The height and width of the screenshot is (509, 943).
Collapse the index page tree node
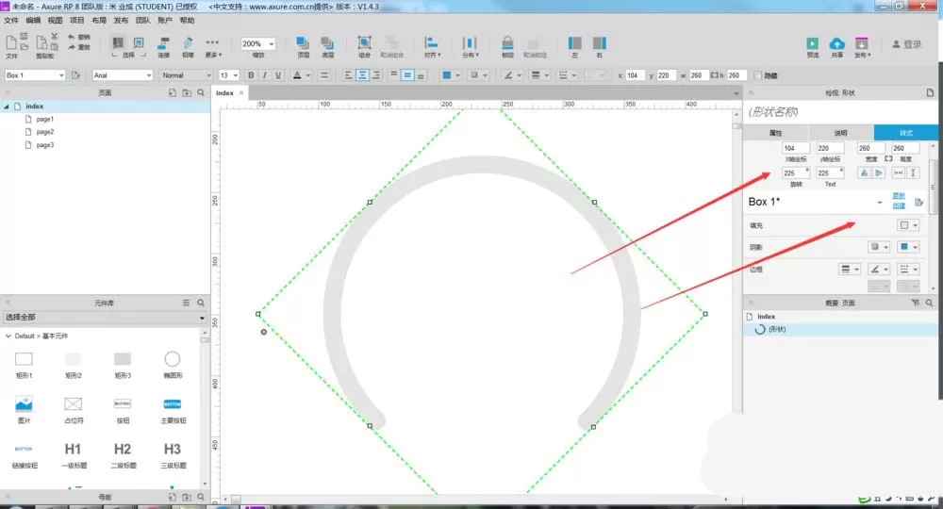(x=7, y=107)
